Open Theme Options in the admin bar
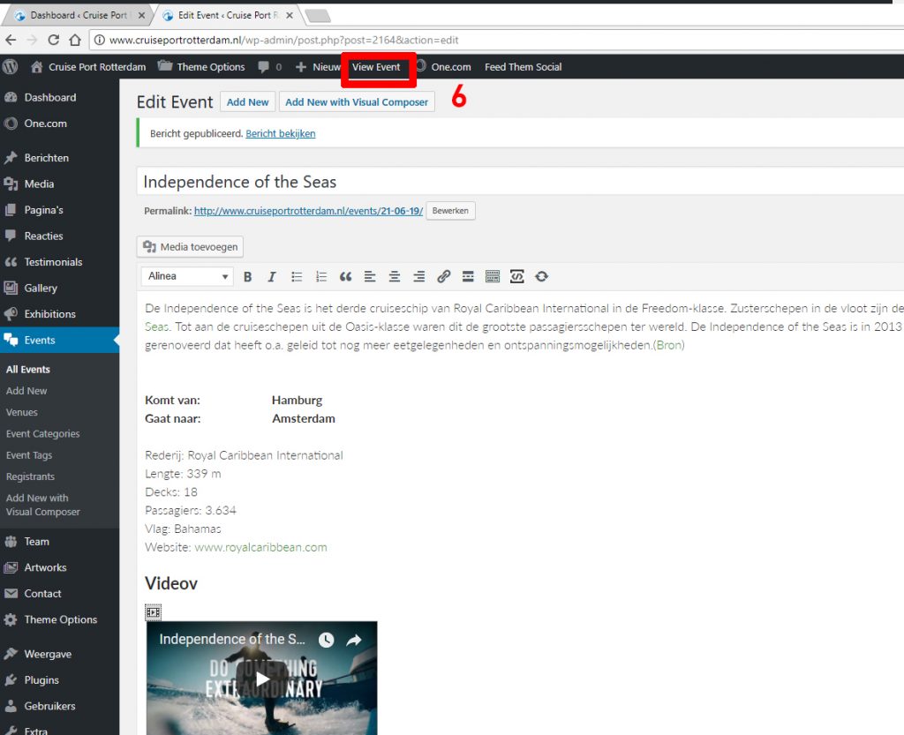 (x=202, y=67)
